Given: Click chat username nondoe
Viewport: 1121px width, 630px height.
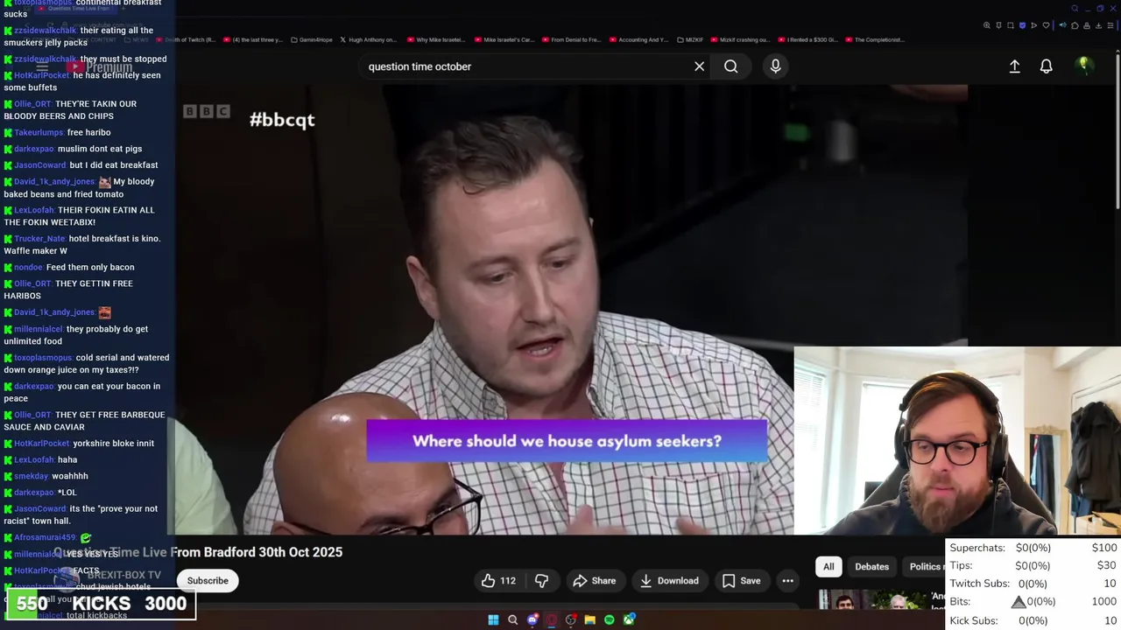Looking at the screenshot, I should pyautogui.click(x=28, y=267).
